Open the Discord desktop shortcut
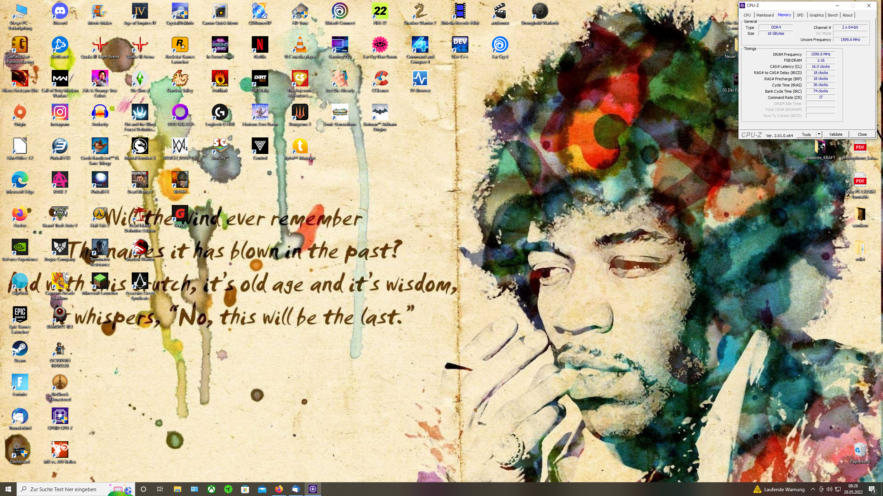This screenshot has width=883, height=496. pyautogui.click(x=60, y=11)
